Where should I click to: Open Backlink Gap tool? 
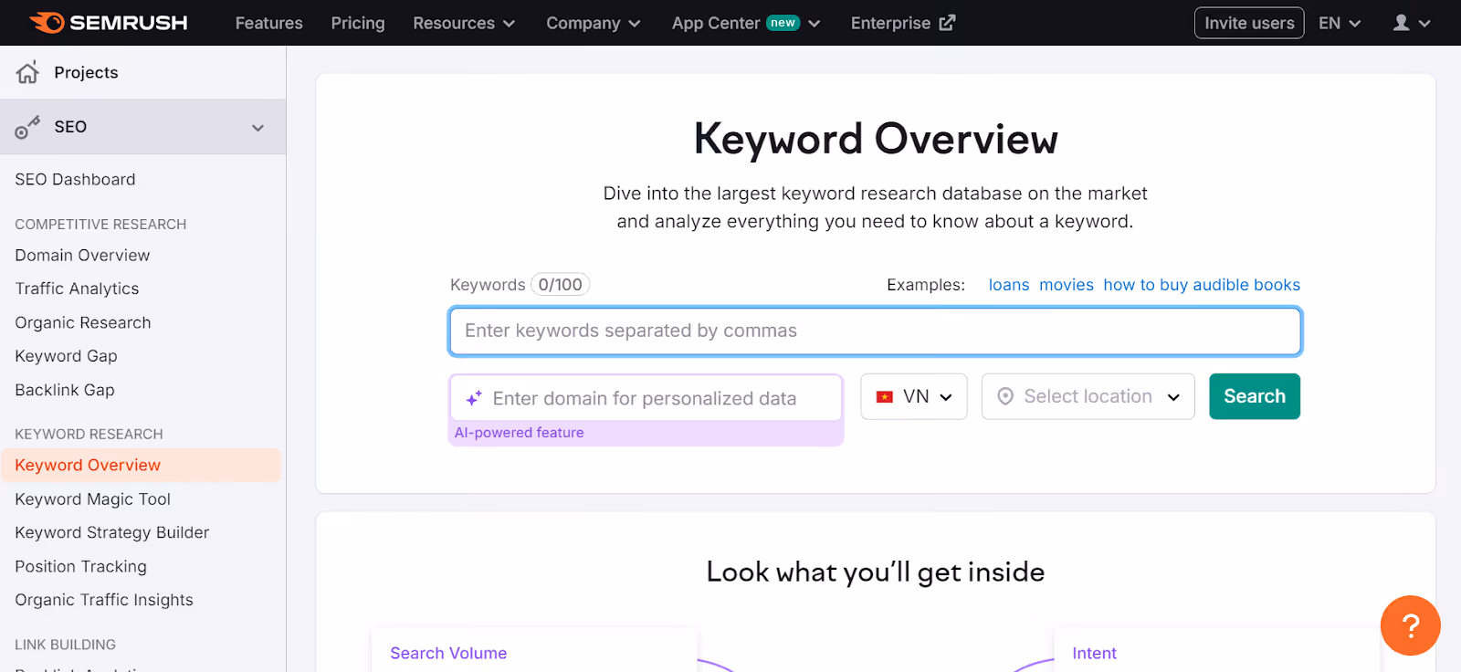pos(65,390)
